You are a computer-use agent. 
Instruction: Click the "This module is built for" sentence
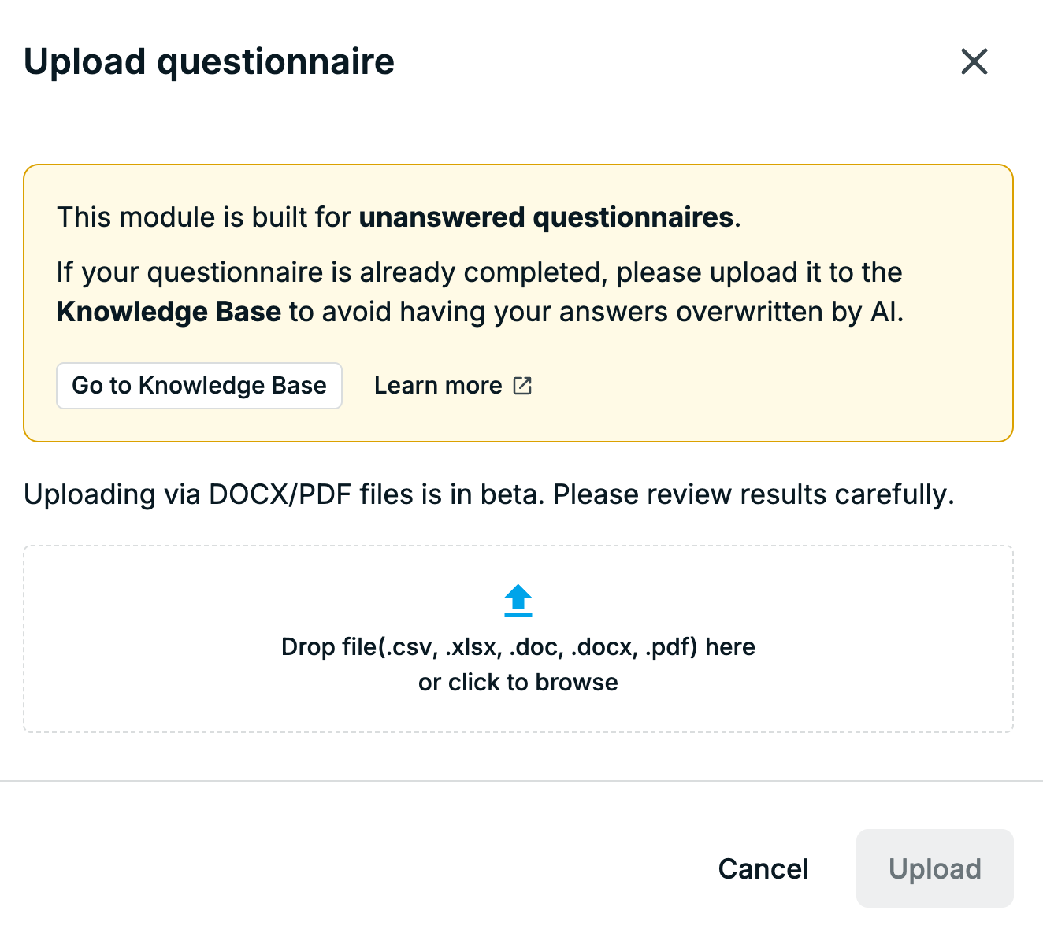(x=203, y=217)
